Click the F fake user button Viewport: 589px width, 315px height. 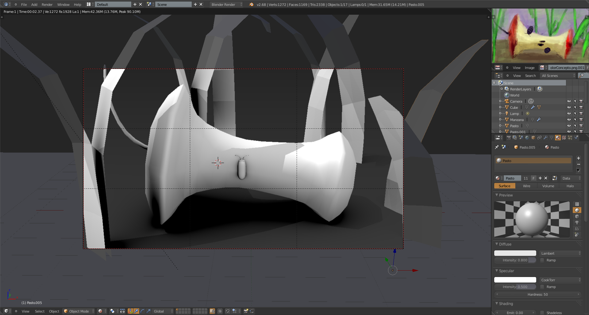pyautogui.click(x=533, y=178)
